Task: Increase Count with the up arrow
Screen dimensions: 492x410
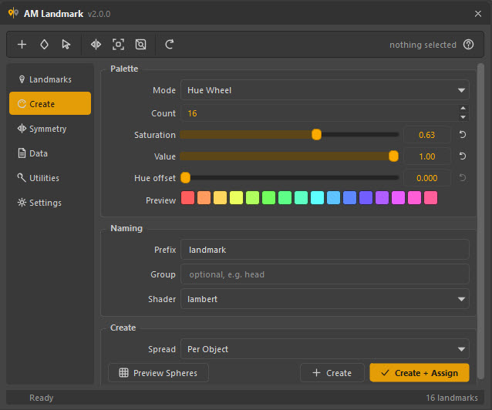Action: click(463, 109)
